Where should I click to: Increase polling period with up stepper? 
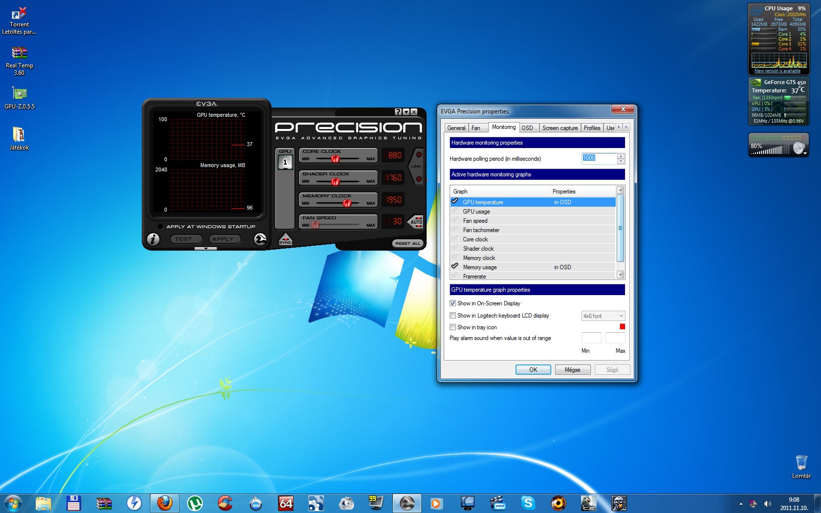(621, 156)
